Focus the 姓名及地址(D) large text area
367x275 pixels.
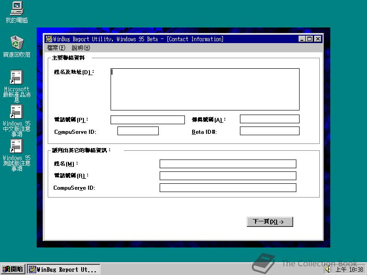pyautogui.click(x=205, y=89)
